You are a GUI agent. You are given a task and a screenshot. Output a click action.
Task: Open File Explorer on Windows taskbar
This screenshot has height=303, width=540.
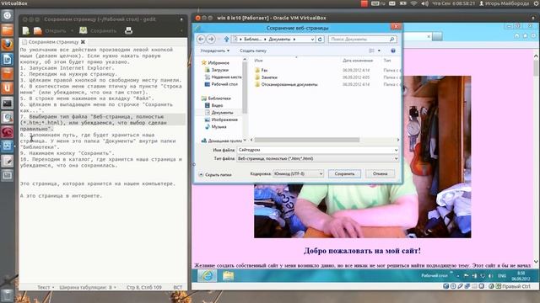click(x=228, y=275)
